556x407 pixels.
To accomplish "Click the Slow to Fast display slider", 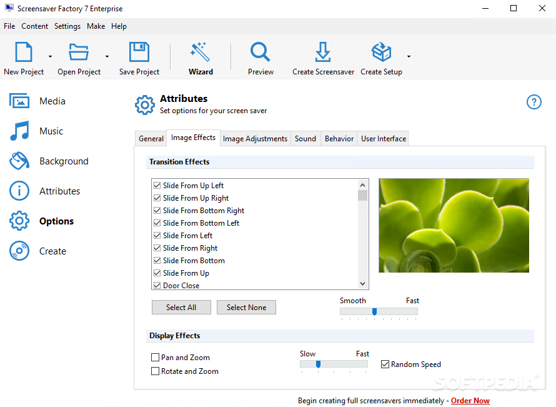I will tap(334, 364).
